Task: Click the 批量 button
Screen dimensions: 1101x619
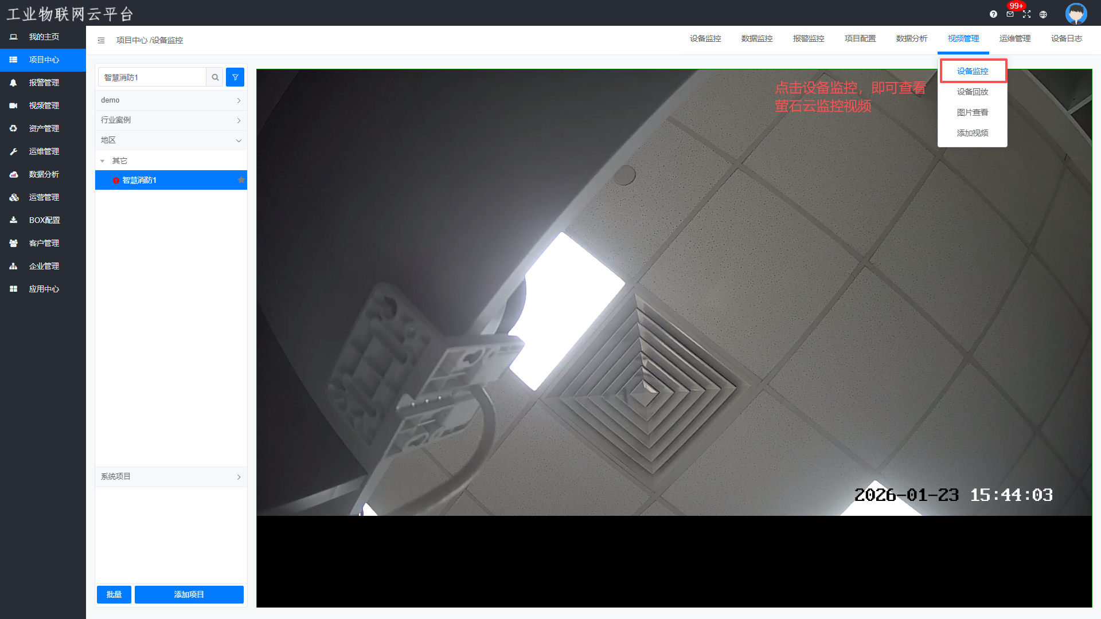Action: click(x=114, y=594)
